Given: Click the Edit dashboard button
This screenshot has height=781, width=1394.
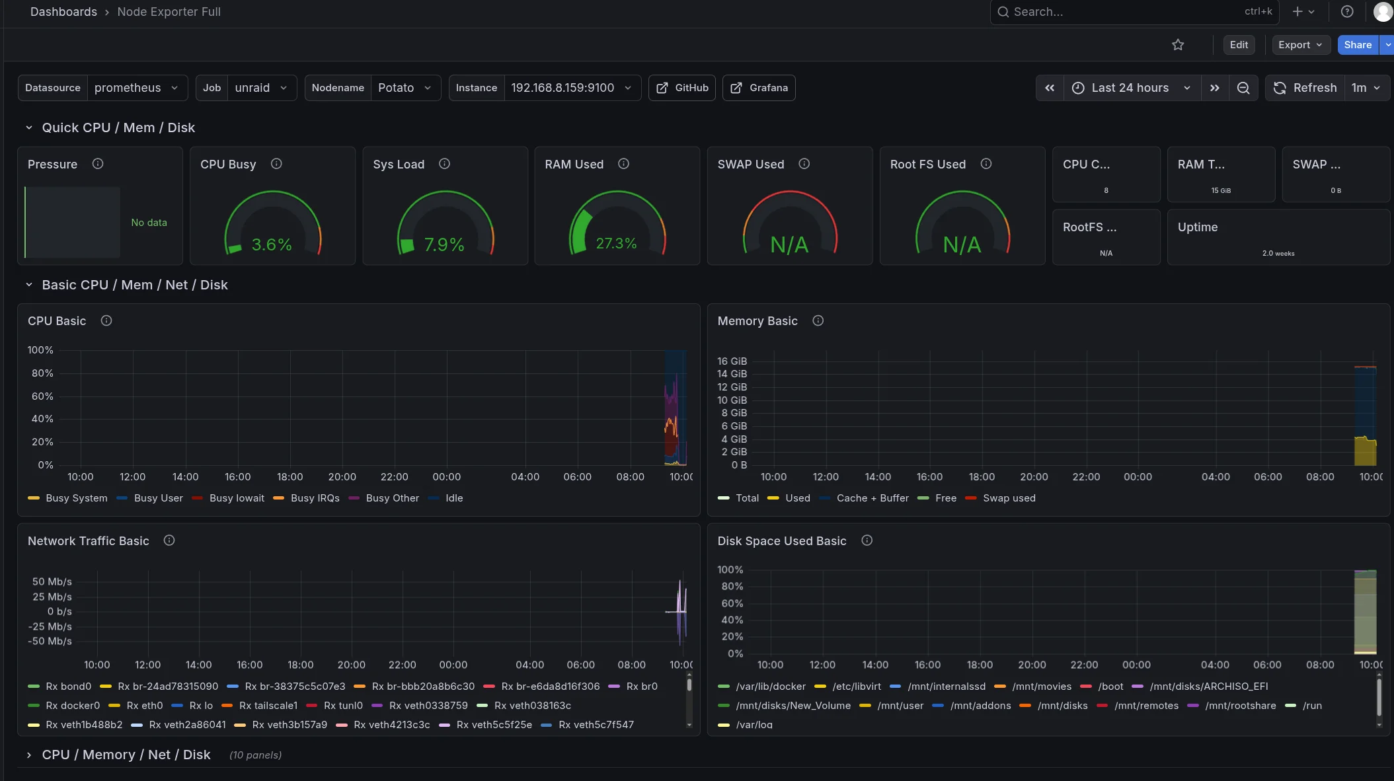Looking at the screenshot, I should 1239,45.
